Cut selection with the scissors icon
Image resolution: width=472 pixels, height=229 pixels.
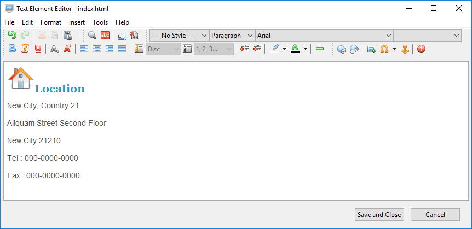pos(42,36)
